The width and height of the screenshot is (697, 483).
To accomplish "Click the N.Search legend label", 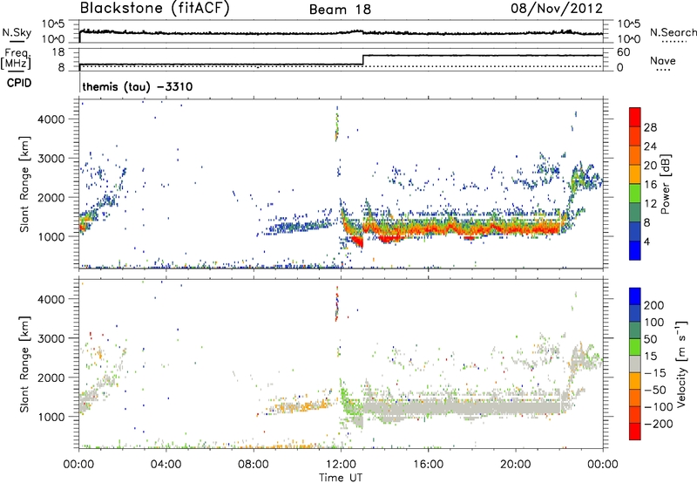I will tap(673, 32).
